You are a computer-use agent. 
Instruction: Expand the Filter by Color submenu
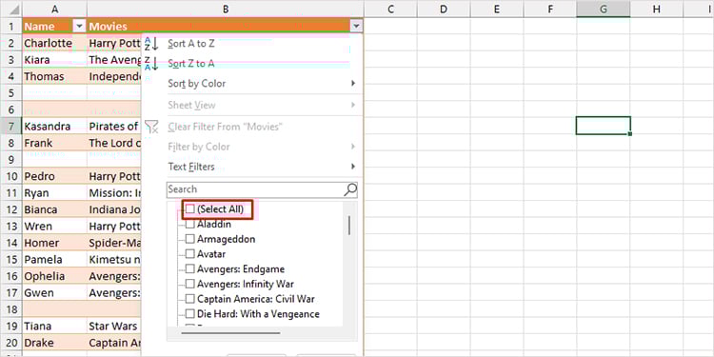click(353, 147)
